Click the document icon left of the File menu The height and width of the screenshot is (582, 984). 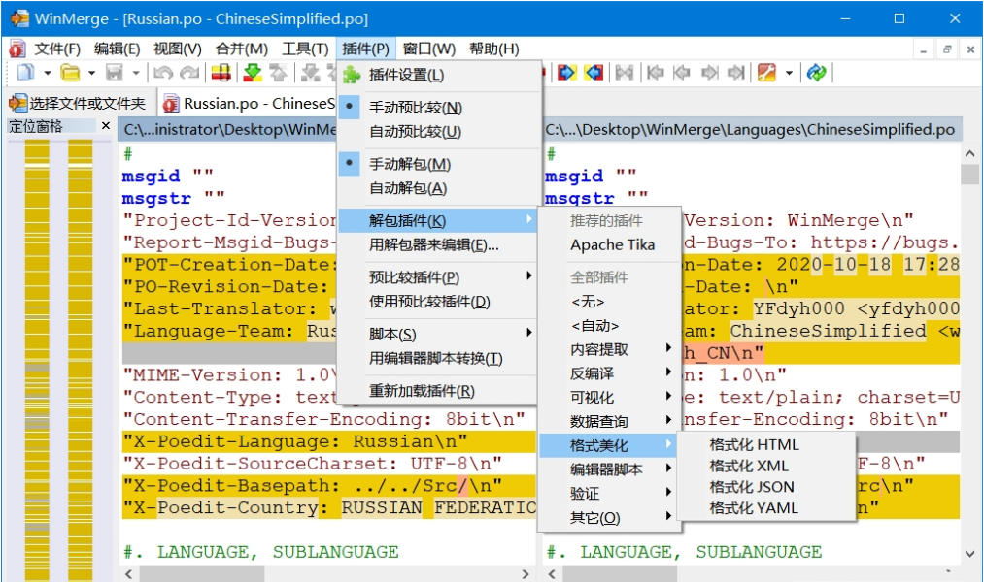click(x=17, y=48)
